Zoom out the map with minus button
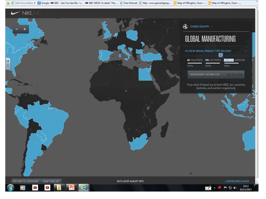The height and width of the screenshot is (199, 266). click(17, 29)
